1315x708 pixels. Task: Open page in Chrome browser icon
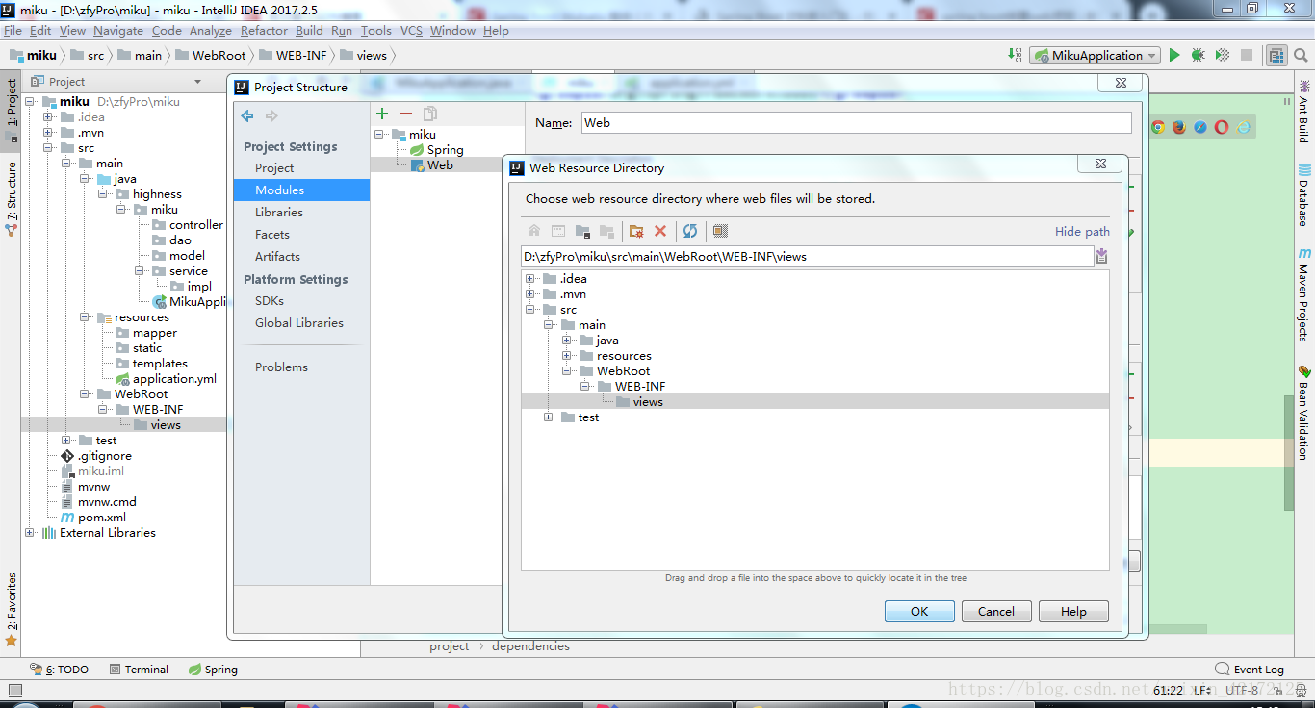(x=1158, y=127)
